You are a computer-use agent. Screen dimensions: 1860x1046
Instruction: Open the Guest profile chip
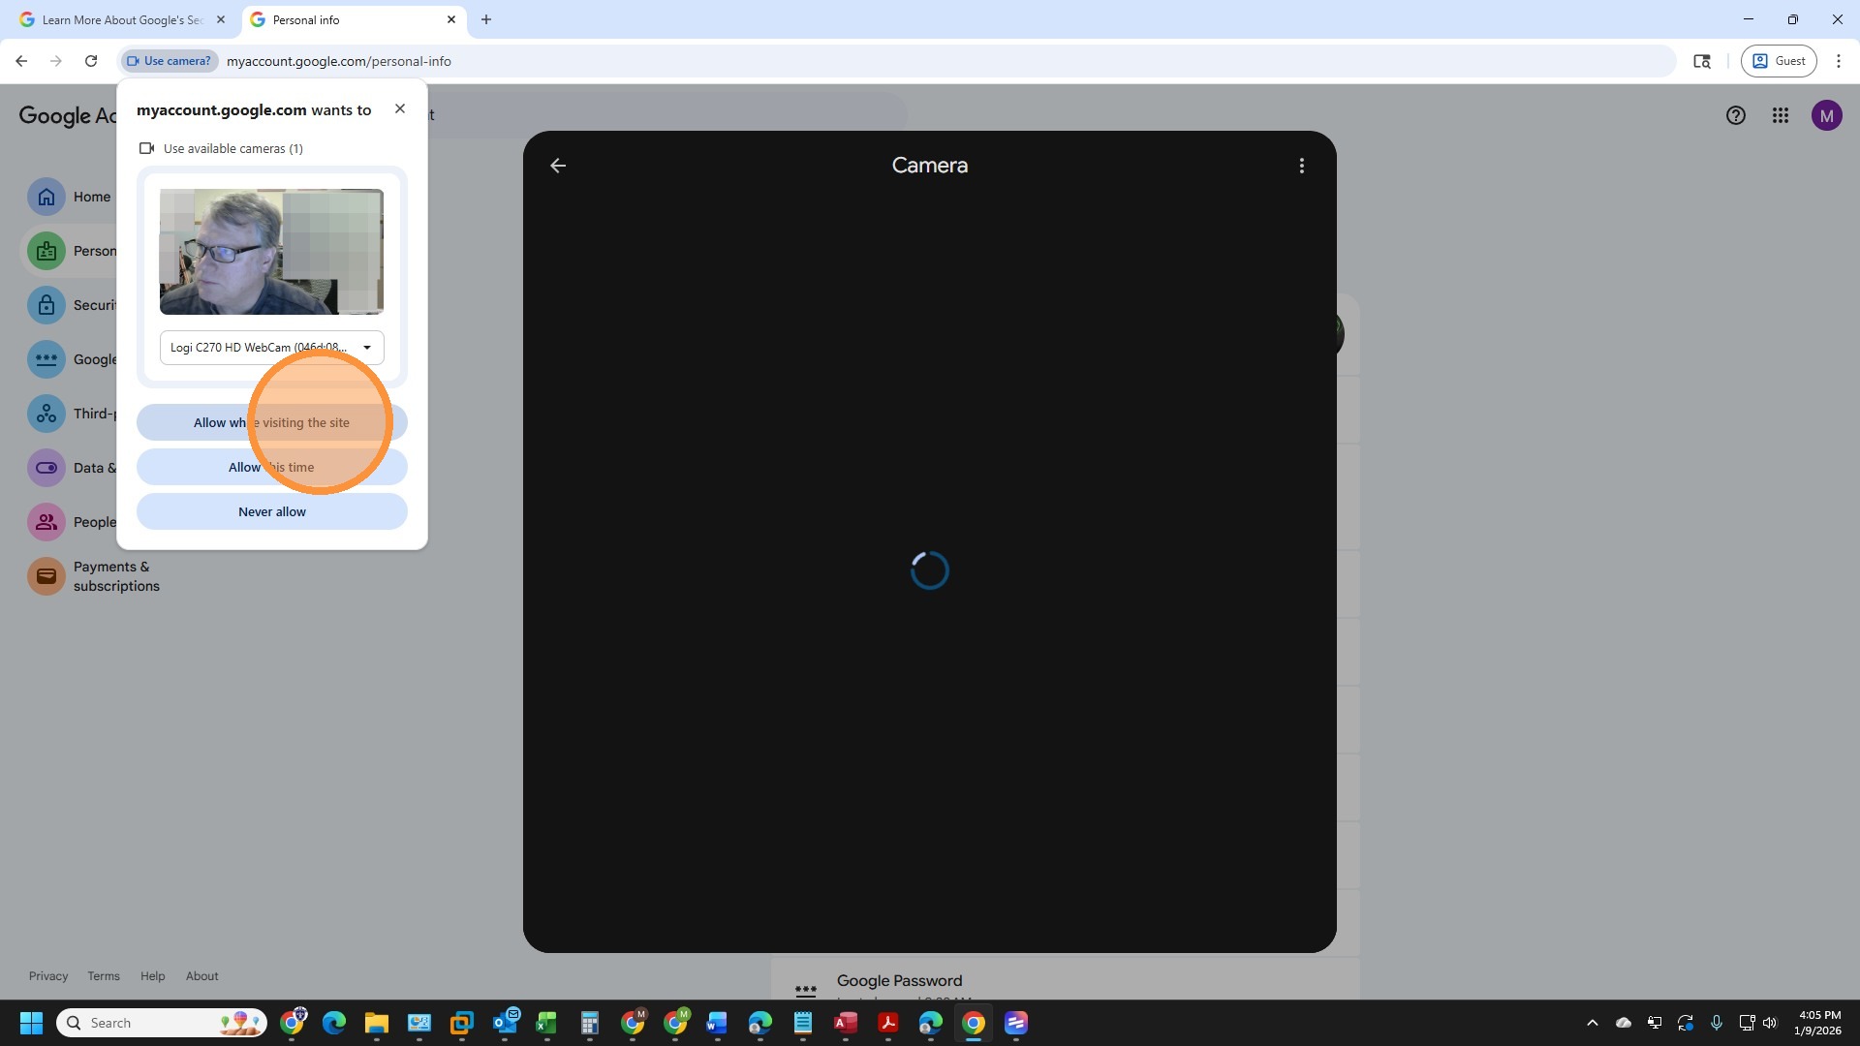click(1779, 61)
